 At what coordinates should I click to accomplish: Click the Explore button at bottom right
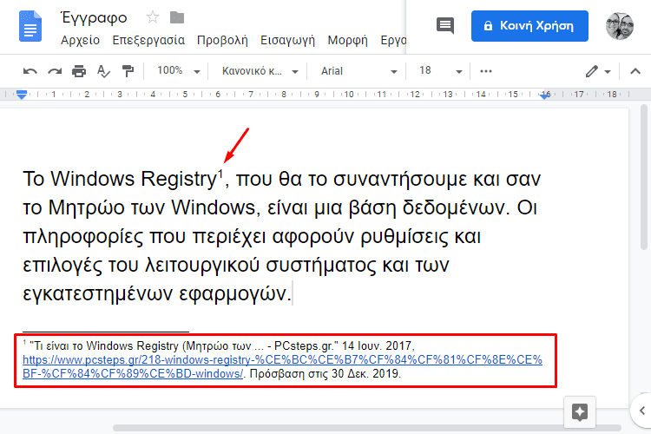click(x=580, y=411)
